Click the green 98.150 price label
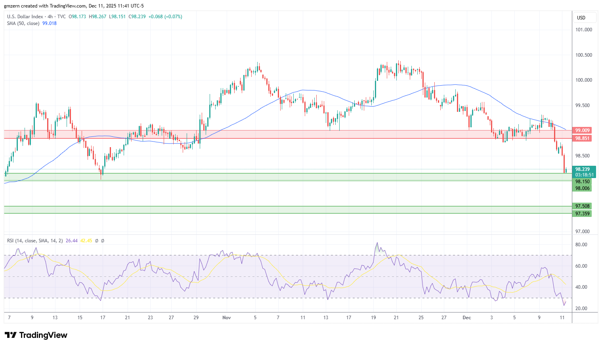 pos(583,182)
